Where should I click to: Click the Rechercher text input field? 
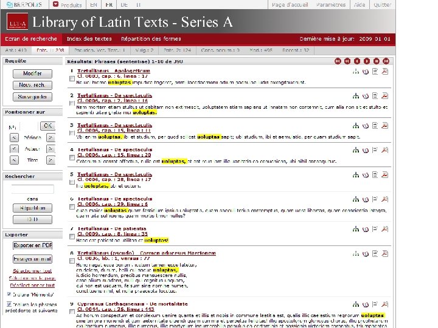tap(32, 189)
